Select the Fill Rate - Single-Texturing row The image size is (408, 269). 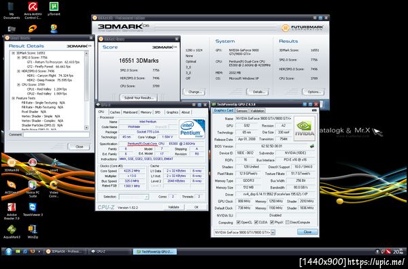[44, 103]
